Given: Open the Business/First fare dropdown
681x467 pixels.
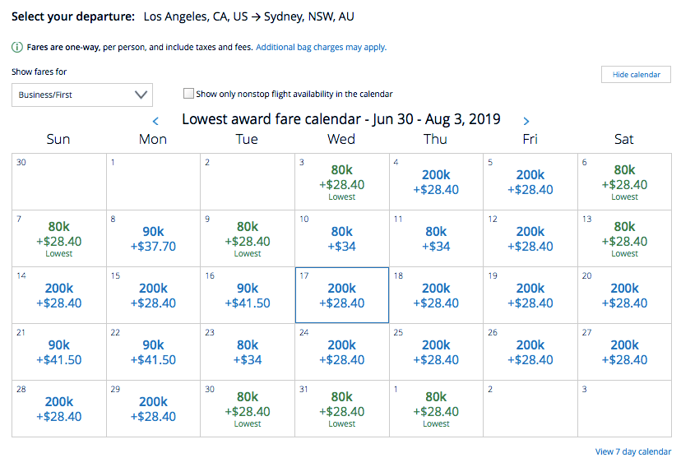Looking at the screenshot, I should [x=82, y=95].
